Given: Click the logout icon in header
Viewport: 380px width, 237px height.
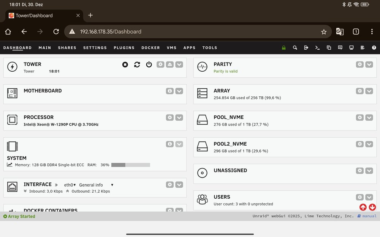Looking at the screenshot, I should 306,48.
